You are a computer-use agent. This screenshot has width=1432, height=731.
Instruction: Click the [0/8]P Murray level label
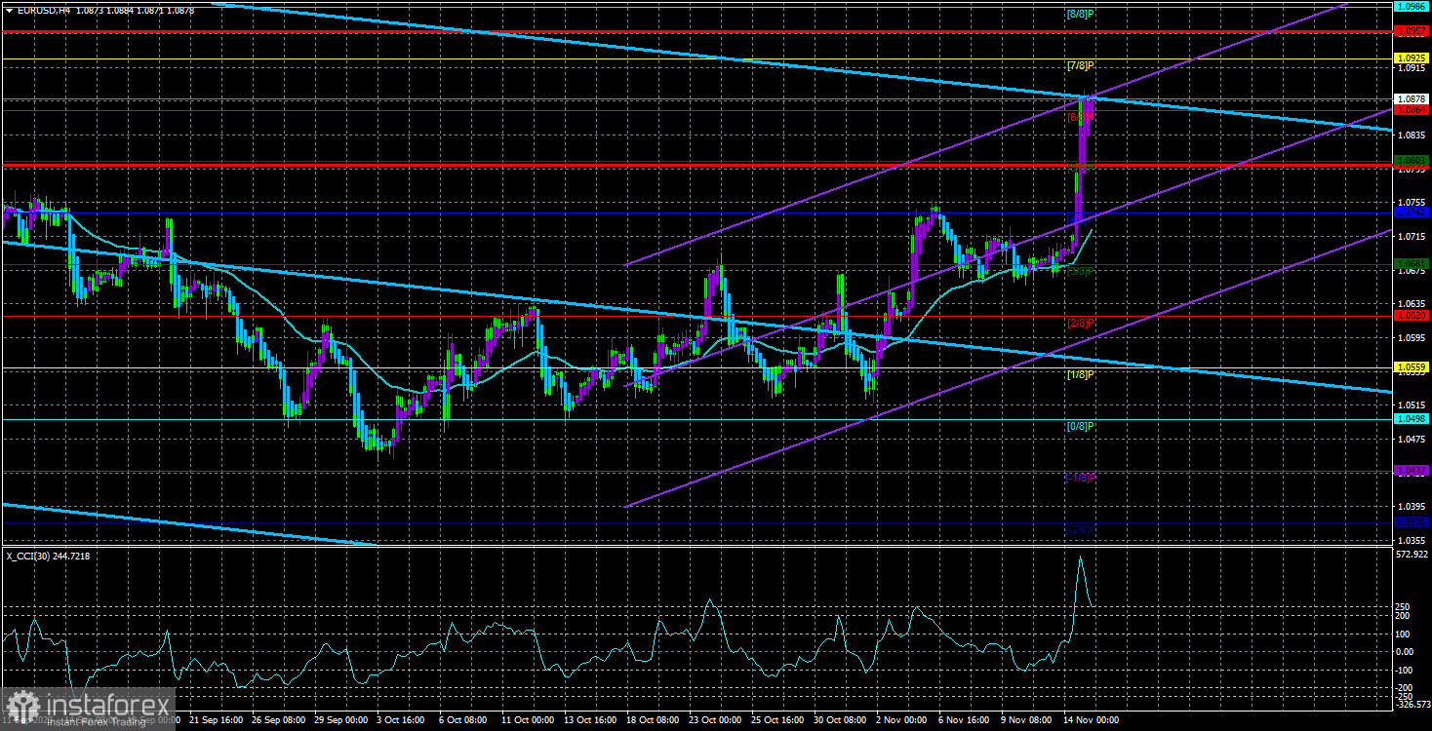pyautogui.click(x=1081, y=426)
